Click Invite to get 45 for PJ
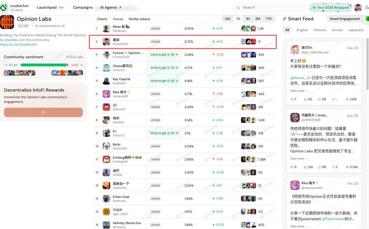This screenshot has height=229, width=369. click(x=164, y=133)
